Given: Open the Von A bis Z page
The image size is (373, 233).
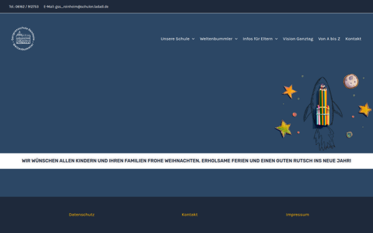Looking at the screenshot, I should point(329,39).
